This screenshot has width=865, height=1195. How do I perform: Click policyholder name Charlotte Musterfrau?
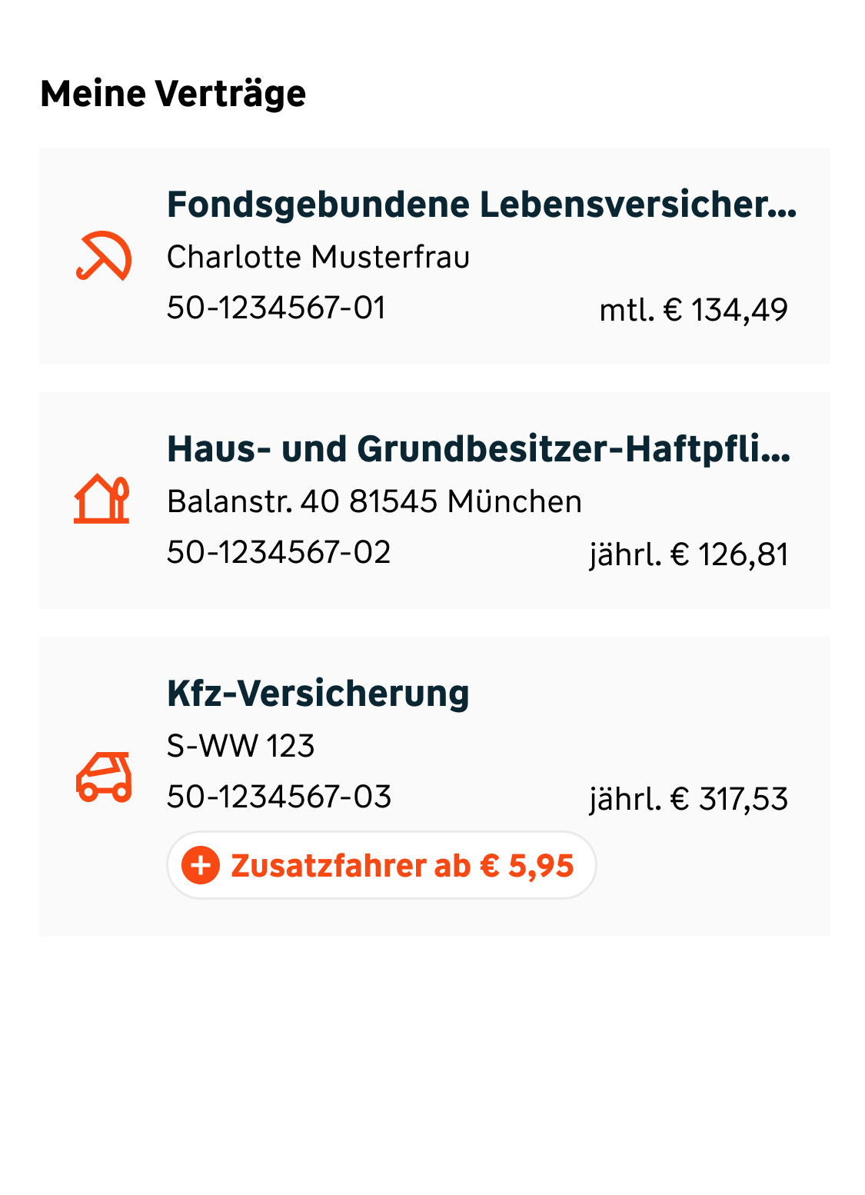pyautogui.click(x=318, y=258)
